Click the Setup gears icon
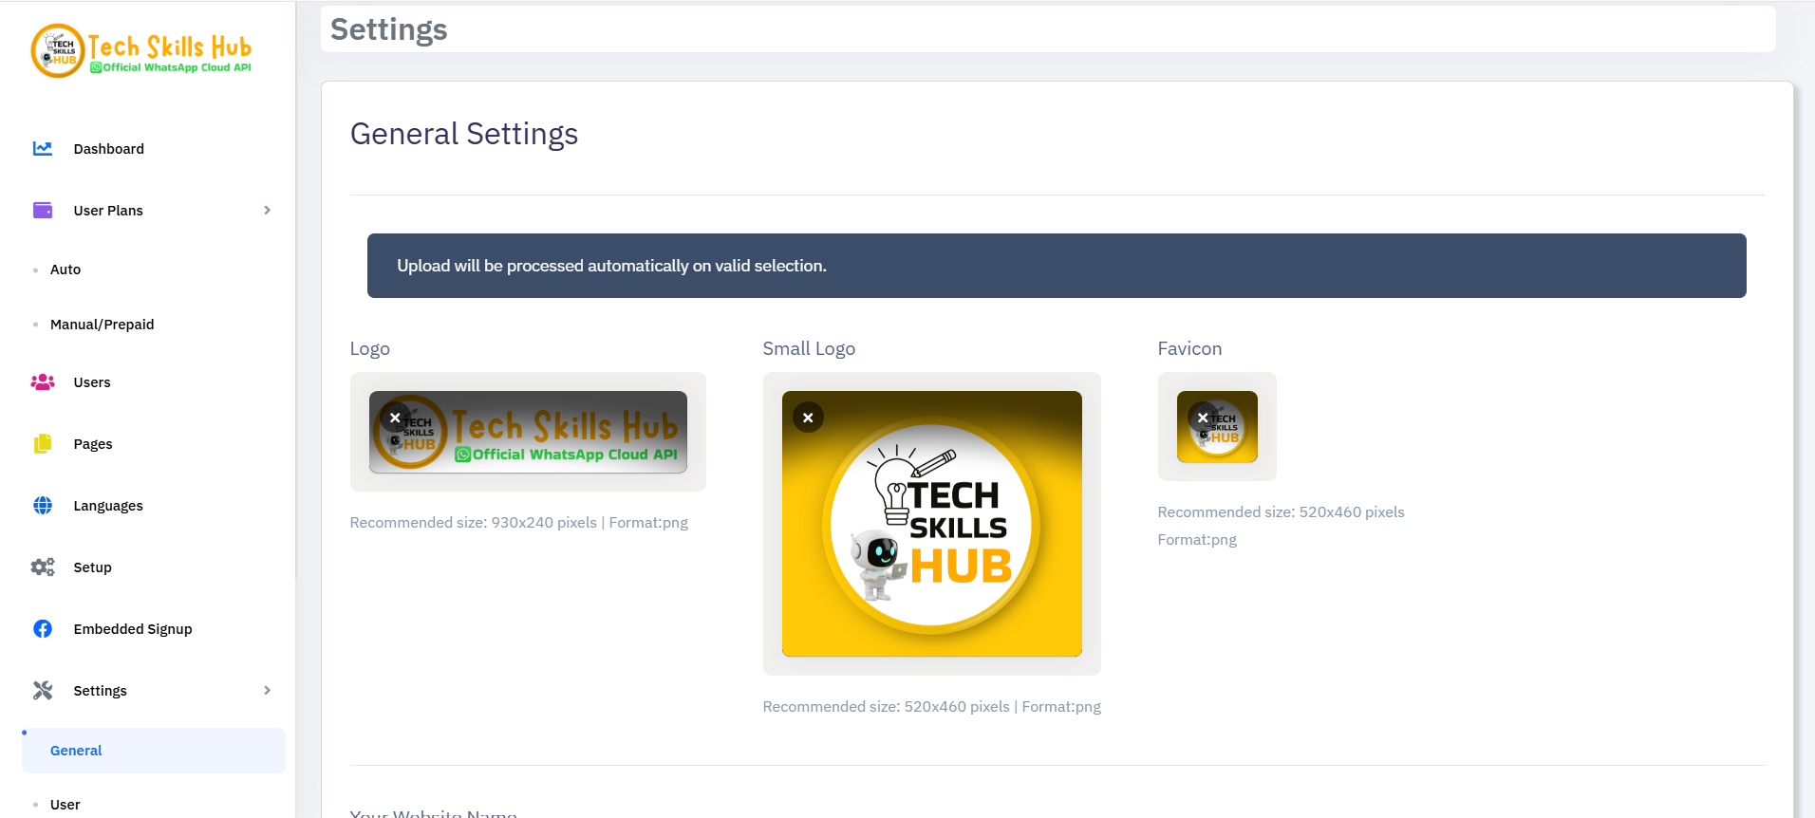Screen dimensions: 1815x818 [43, 567]
